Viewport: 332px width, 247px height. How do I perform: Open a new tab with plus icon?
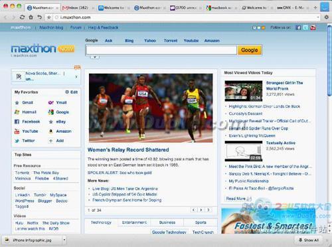tap(315, 7)
